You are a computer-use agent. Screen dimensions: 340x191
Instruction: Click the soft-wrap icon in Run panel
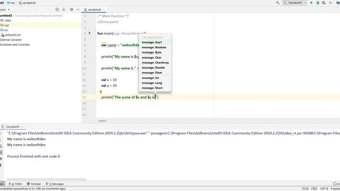click(x=1, y=146)
